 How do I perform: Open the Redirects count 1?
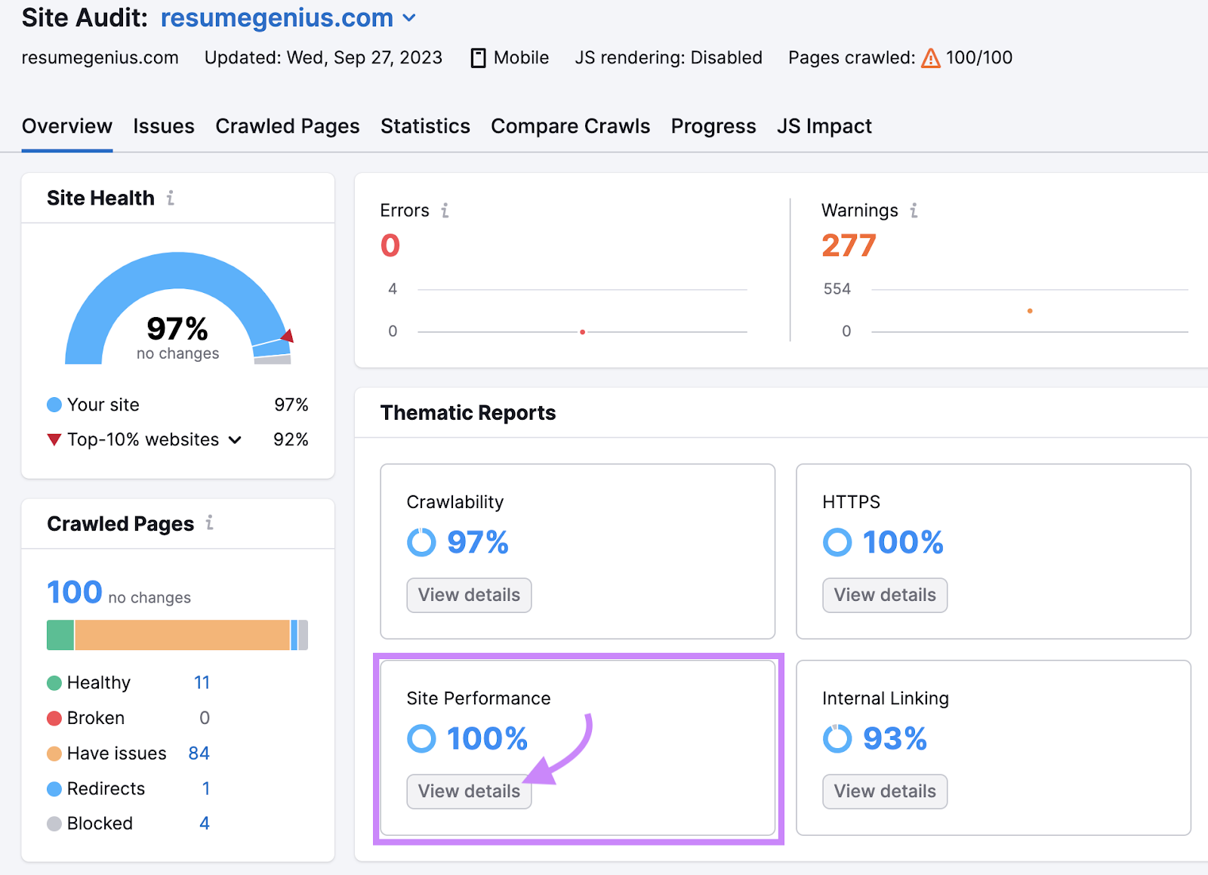pos(205,788)
